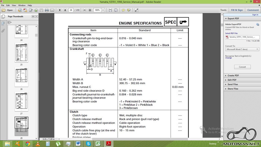Image resolution: width=261 pixels, height=147 pixels.
Task: Open the File menu
Action: tap(3, 5)
